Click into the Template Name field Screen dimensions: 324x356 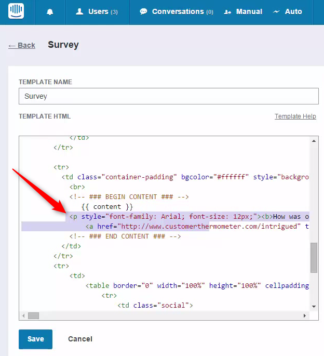tap(169, 96)
